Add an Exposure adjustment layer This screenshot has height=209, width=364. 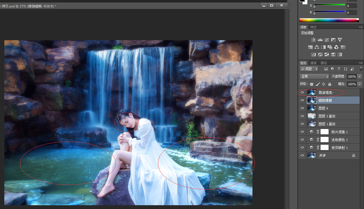(333, 40)
